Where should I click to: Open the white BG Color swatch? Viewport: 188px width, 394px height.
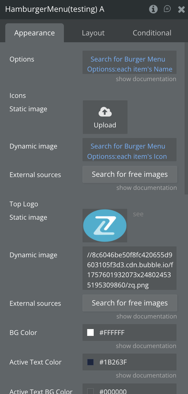coord(90,333)
